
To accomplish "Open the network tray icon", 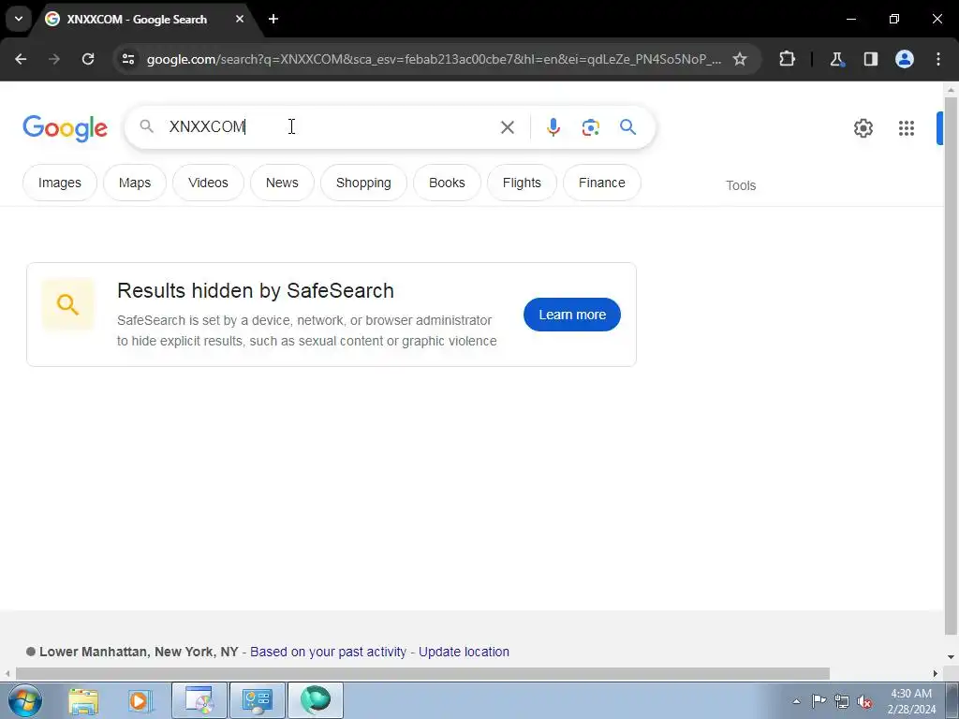I will tap(842, 701).
